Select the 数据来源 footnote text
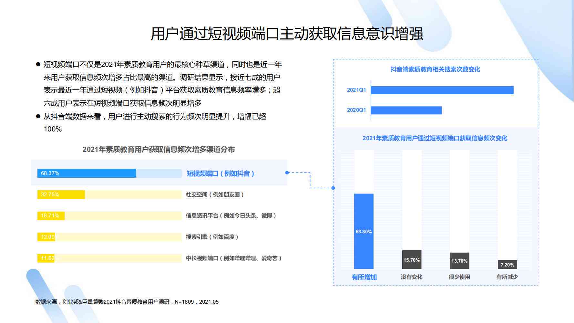Image resolution: width=574 pixels, height=323 pixels. pos(127,302)
